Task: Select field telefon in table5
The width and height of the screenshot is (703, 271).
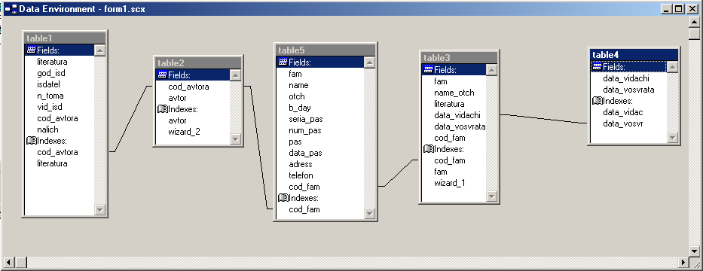Action: pos(301,175)
